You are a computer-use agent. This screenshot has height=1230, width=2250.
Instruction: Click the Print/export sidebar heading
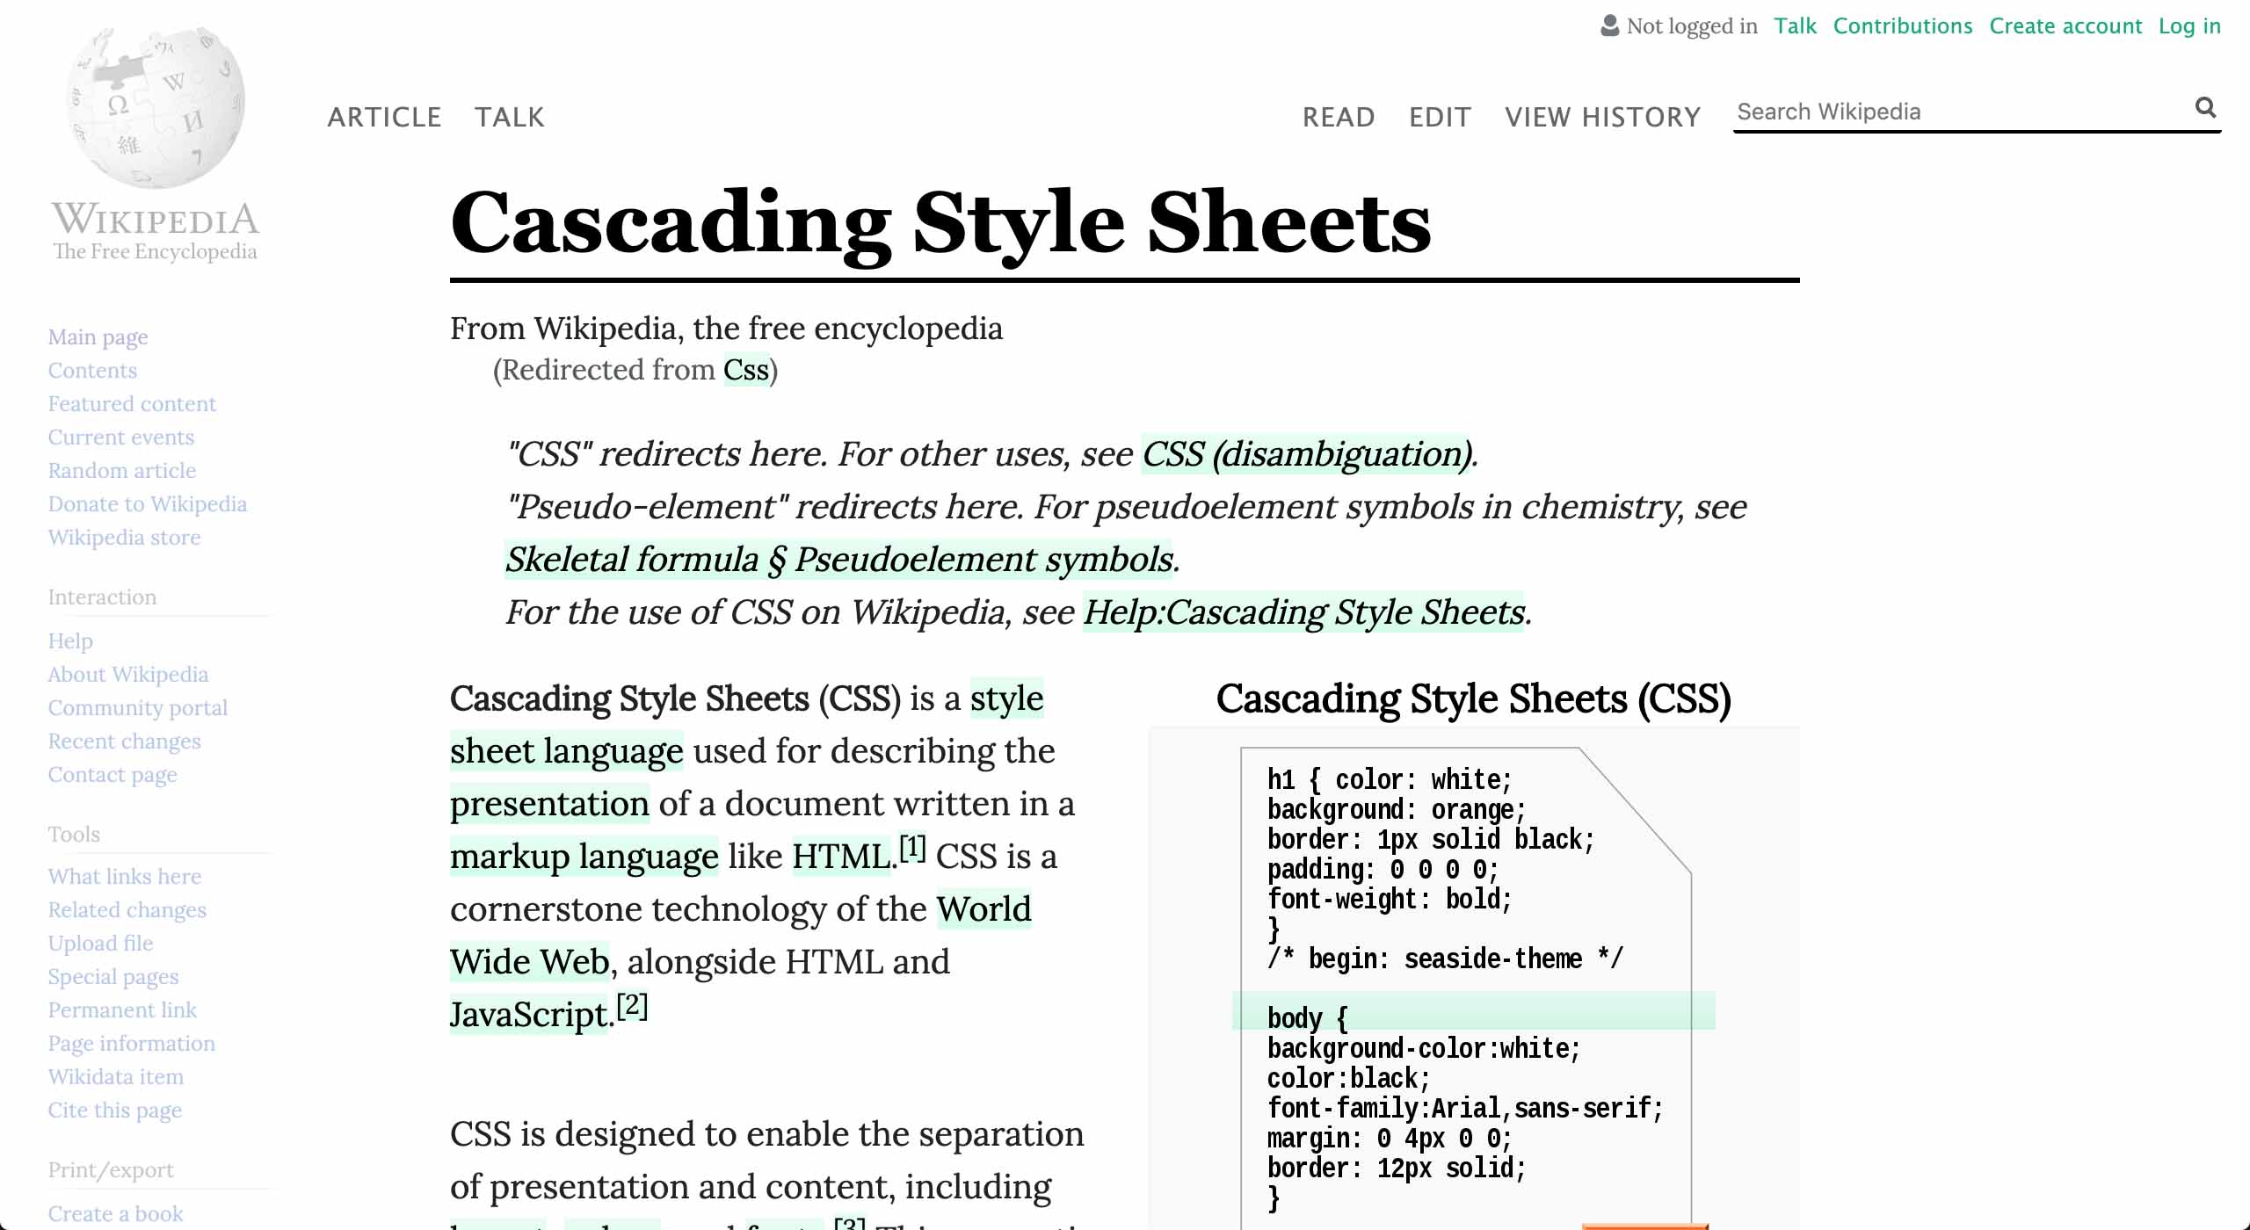[x=111, y=1170]
